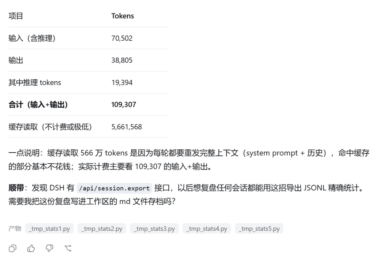The image size is (382, 257).
Task: Open the _tmp_stats1.py artifact chip
Action: (x=50, y=228)
